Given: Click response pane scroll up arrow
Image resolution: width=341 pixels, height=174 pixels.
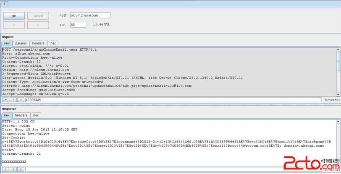Looking at the screenshot, I should pyautogui.click(x=338, y=122).
